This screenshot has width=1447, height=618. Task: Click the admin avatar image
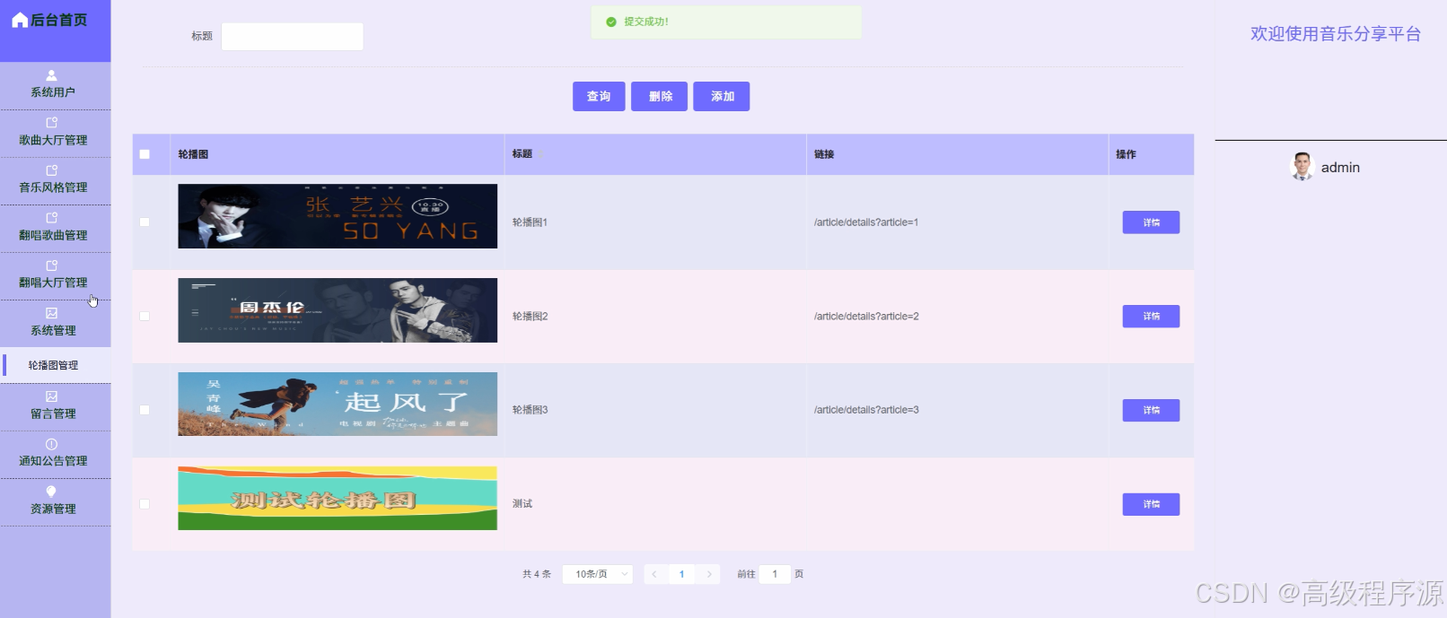(1302, 167)
